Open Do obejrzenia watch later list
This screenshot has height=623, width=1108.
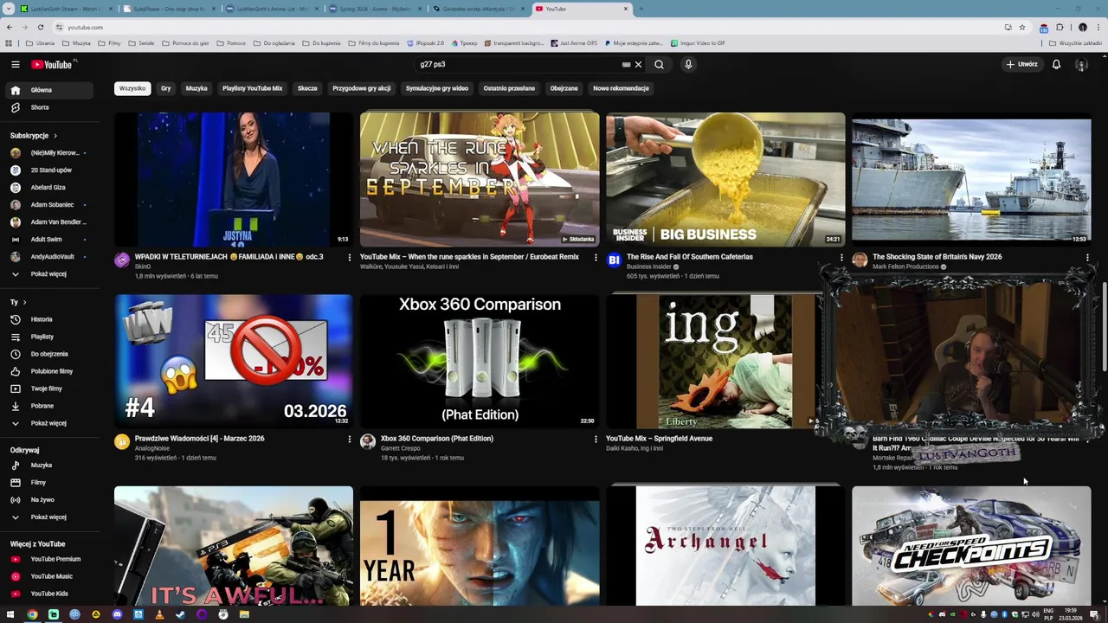(48, 354)
